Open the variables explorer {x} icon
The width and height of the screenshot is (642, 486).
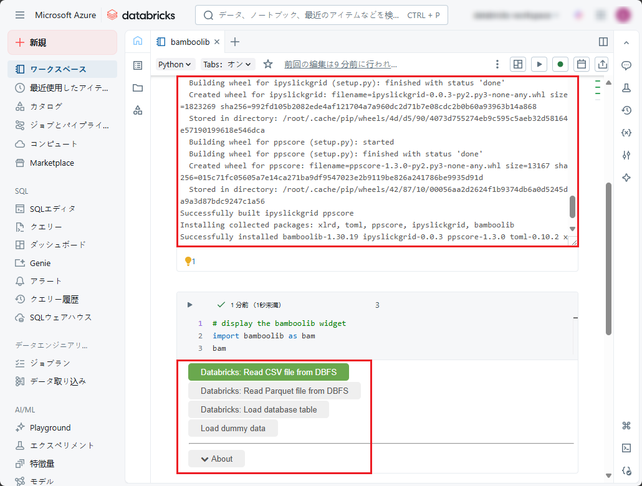point(626,133)
